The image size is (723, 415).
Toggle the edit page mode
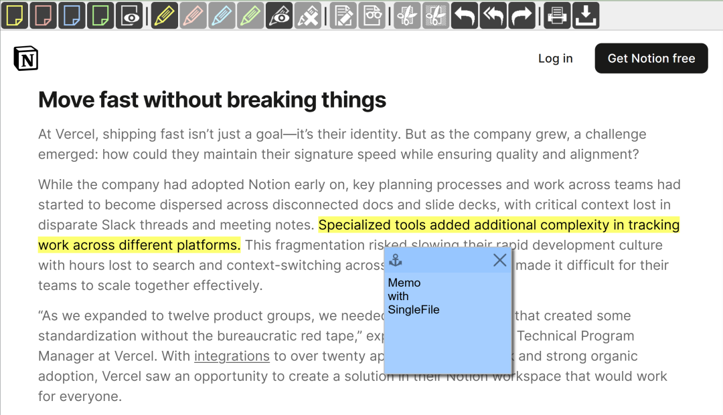coord(343,15)
